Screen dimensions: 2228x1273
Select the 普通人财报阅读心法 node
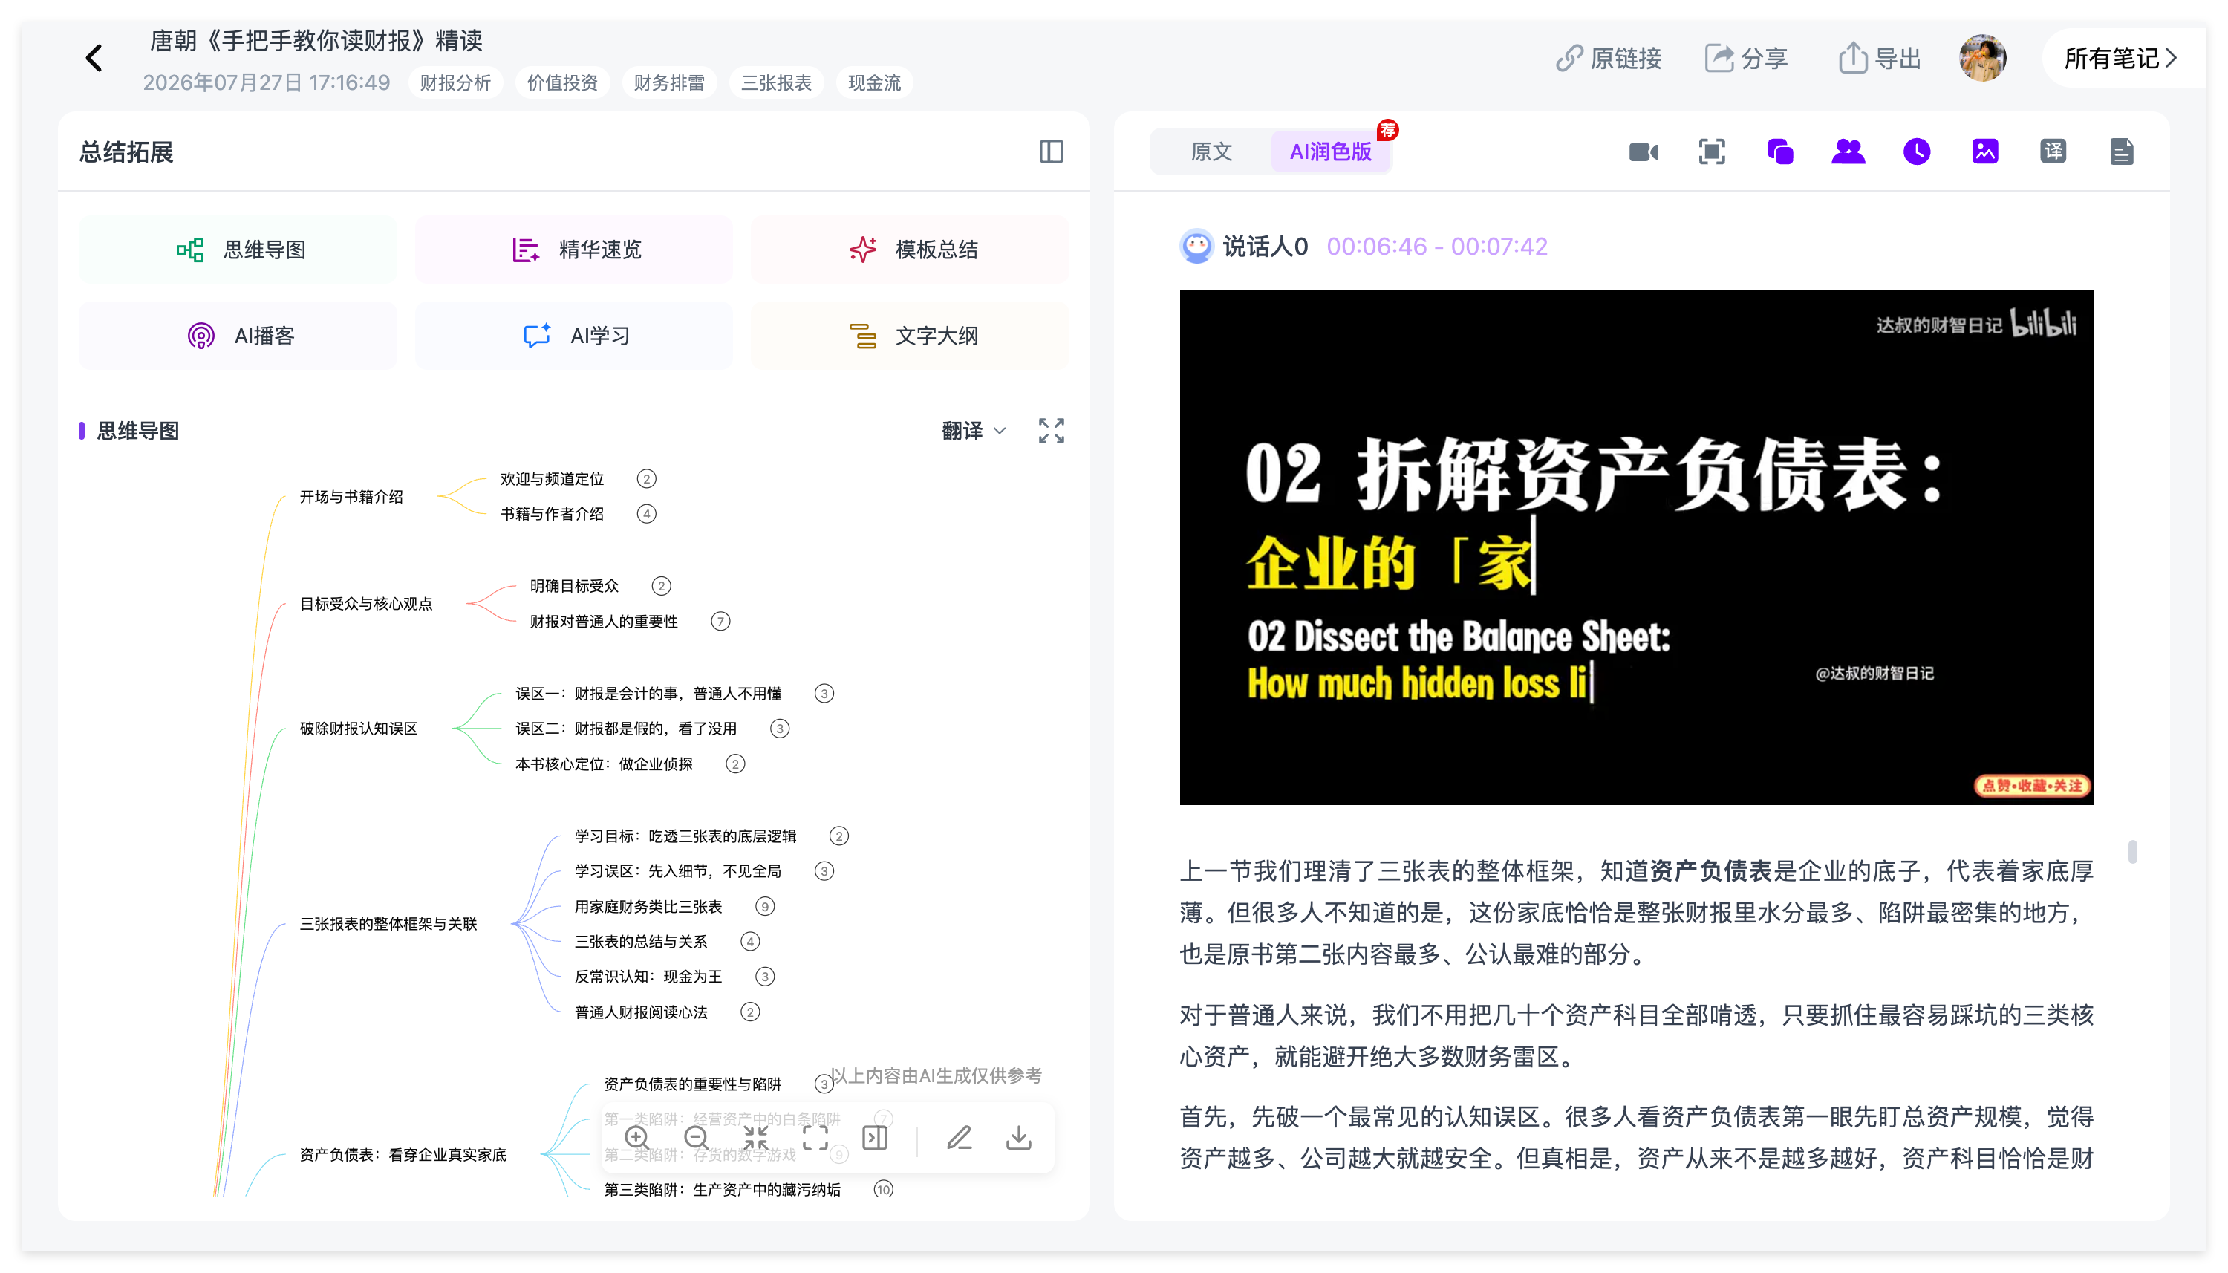pos(641,1012)
